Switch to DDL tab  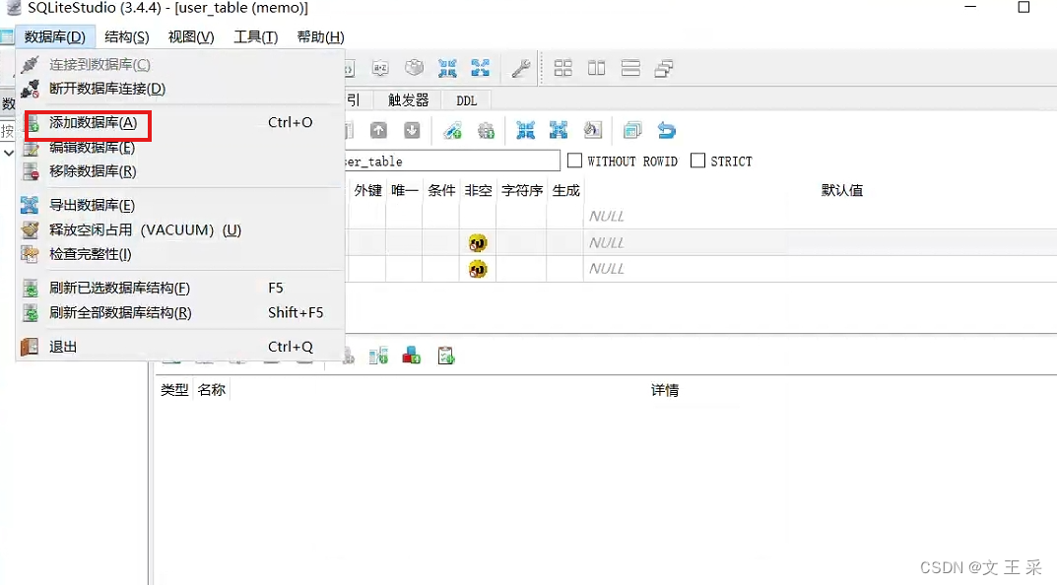(467, 100)
